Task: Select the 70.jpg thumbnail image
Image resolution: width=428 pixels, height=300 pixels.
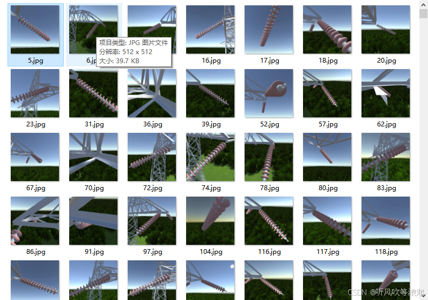Action: pyautogui.click(x=93, y=157)
